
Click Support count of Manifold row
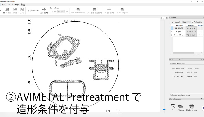coord(200,28)
